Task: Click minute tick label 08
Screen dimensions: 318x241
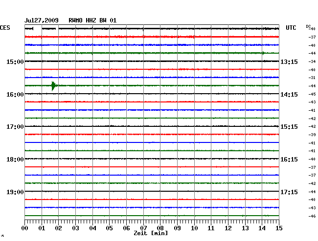Action: click(160, 228)
